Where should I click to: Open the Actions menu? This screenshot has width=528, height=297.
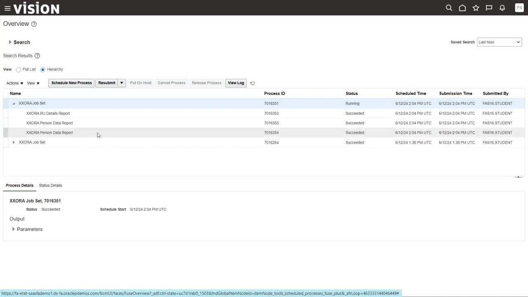tap(15, 83)
